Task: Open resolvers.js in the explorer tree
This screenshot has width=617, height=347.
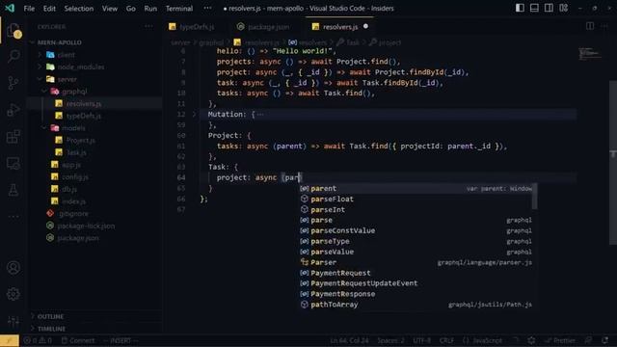Action: 84,104
